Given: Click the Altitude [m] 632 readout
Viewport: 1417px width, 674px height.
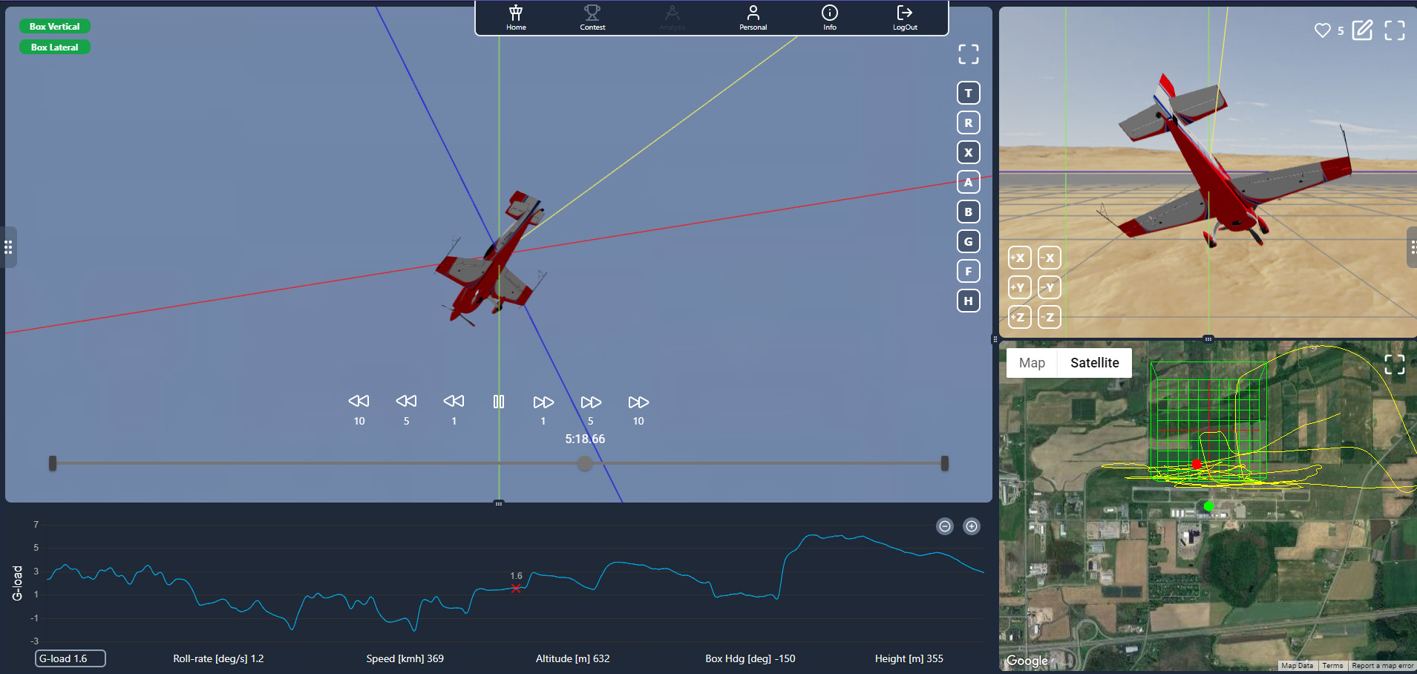Looking at the screenshot, I should [x=573, y=658].
